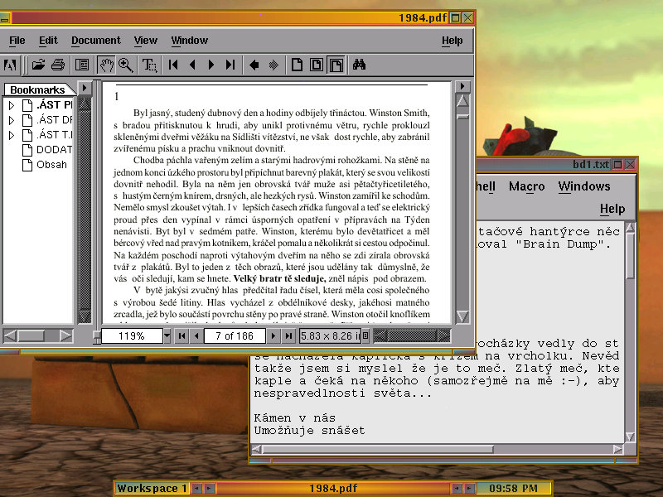Click the bd1.txt scroll down arrow

pyautogui.click(x=630, y=437)
